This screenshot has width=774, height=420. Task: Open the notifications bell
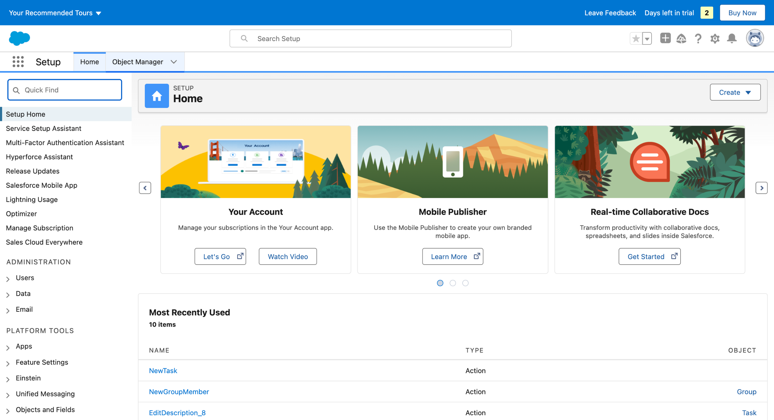pos(732,38)
